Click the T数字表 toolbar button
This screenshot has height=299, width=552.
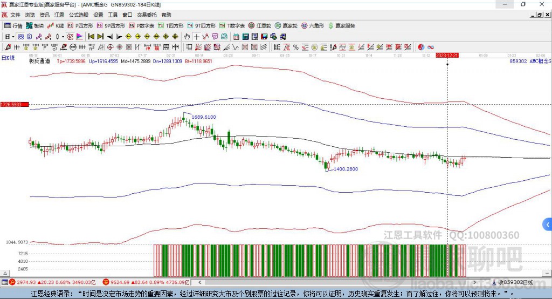point(232,26)
